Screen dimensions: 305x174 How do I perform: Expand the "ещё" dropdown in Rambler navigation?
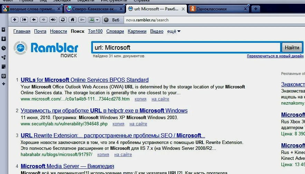[x=174, y=31]
